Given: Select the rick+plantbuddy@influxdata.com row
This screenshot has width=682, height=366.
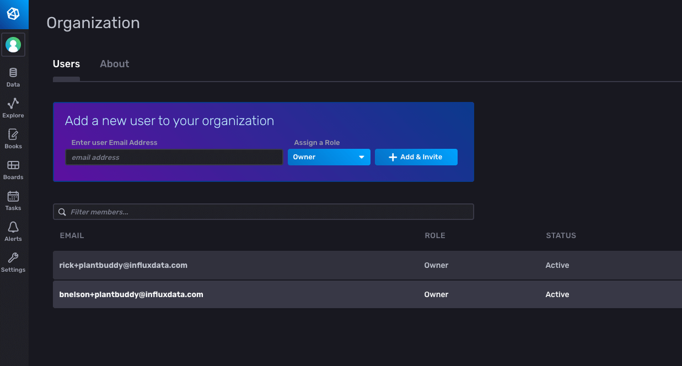Looking at the screenshot, I should 123,265.
